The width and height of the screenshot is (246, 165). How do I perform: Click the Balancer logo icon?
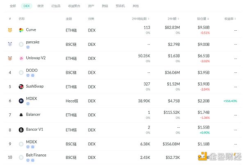click(x=21, y=115)
